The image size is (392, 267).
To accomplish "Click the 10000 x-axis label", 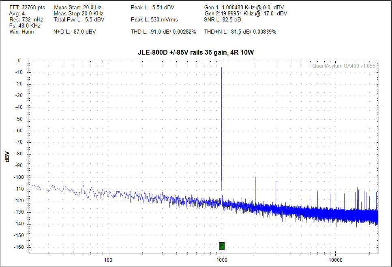I will coord(335,260).
